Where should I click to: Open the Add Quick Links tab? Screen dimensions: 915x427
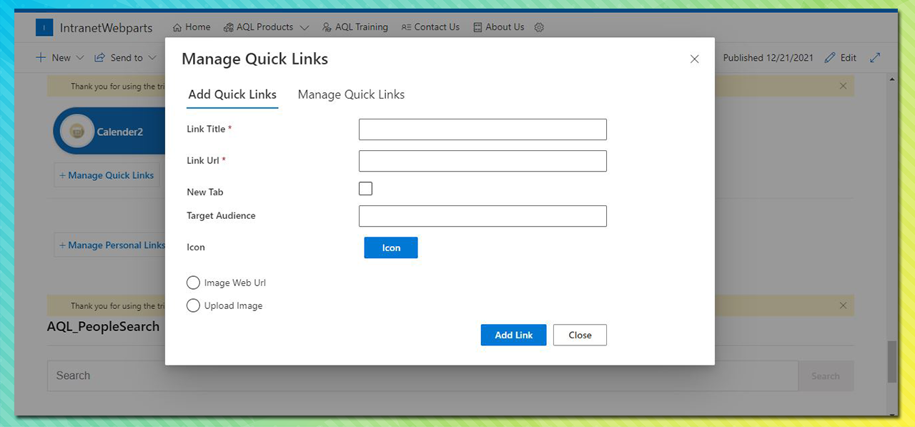pos(232,94)
